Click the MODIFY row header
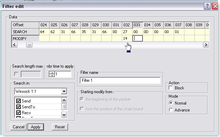The width and height of the screenshot is (220, 137). tap(26, 38)
